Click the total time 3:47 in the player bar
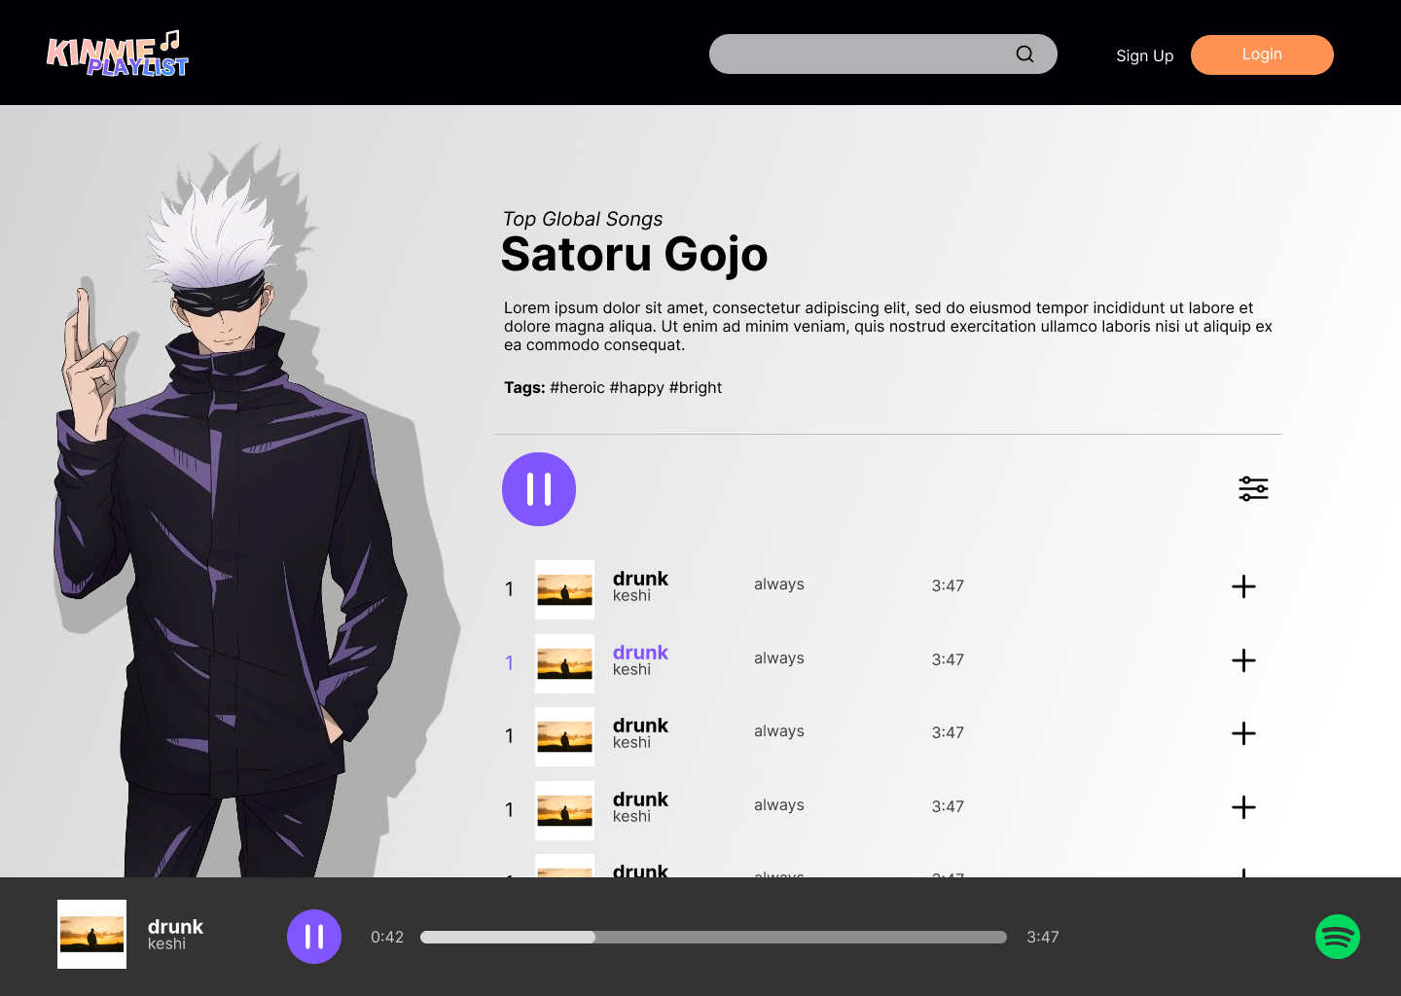The image size is (1401, 996). coord(1043,937)
